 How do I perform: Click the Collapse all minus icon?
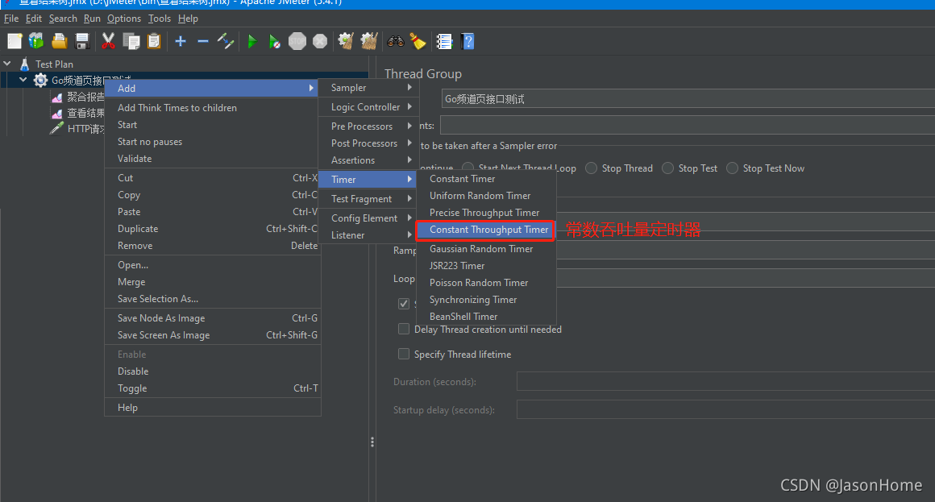203,41
